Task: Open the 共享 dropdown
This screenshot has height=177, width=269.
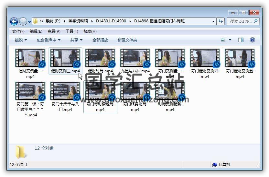Action: point(76,40)
